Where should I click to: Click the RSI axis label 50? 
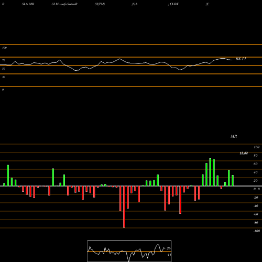click(x=4, y=69)
